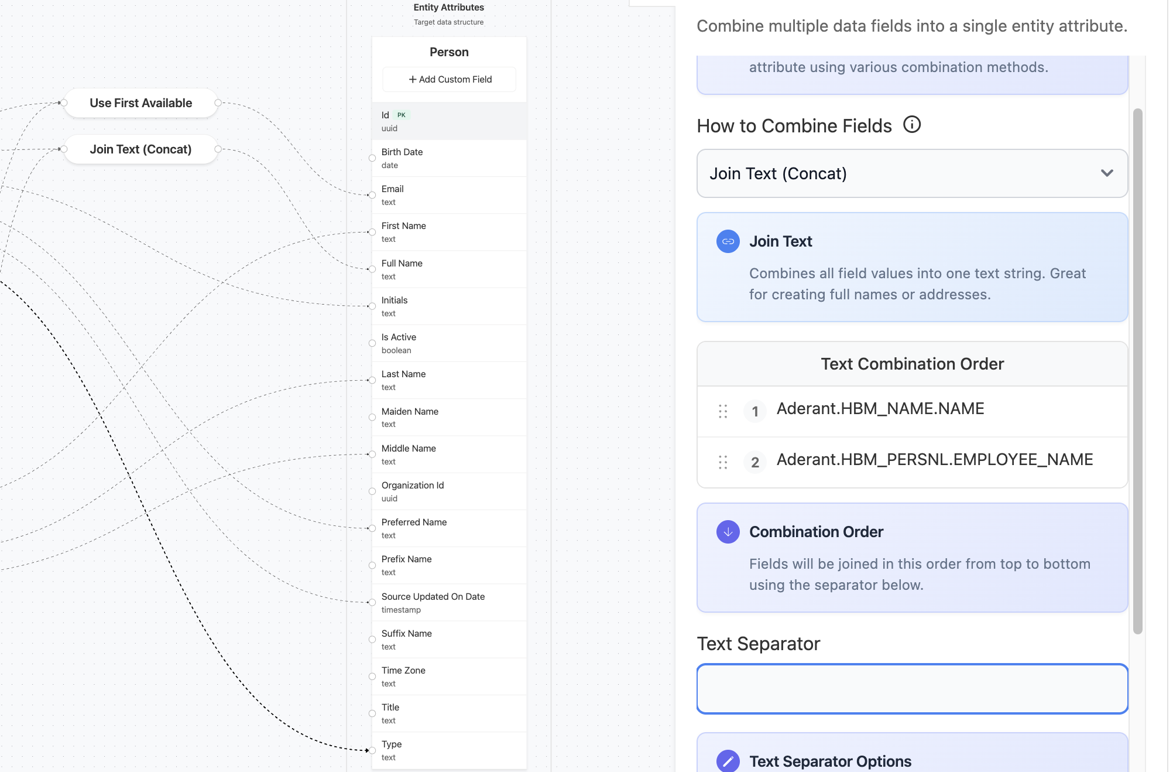Click the PK badge on Id field
Viewport: 1173px width, 772px height.
pos(402,115)
